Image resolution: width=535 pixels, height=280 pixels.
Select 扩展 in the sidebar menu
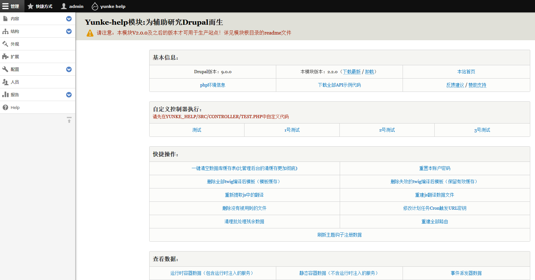click(x=37, y=57)
